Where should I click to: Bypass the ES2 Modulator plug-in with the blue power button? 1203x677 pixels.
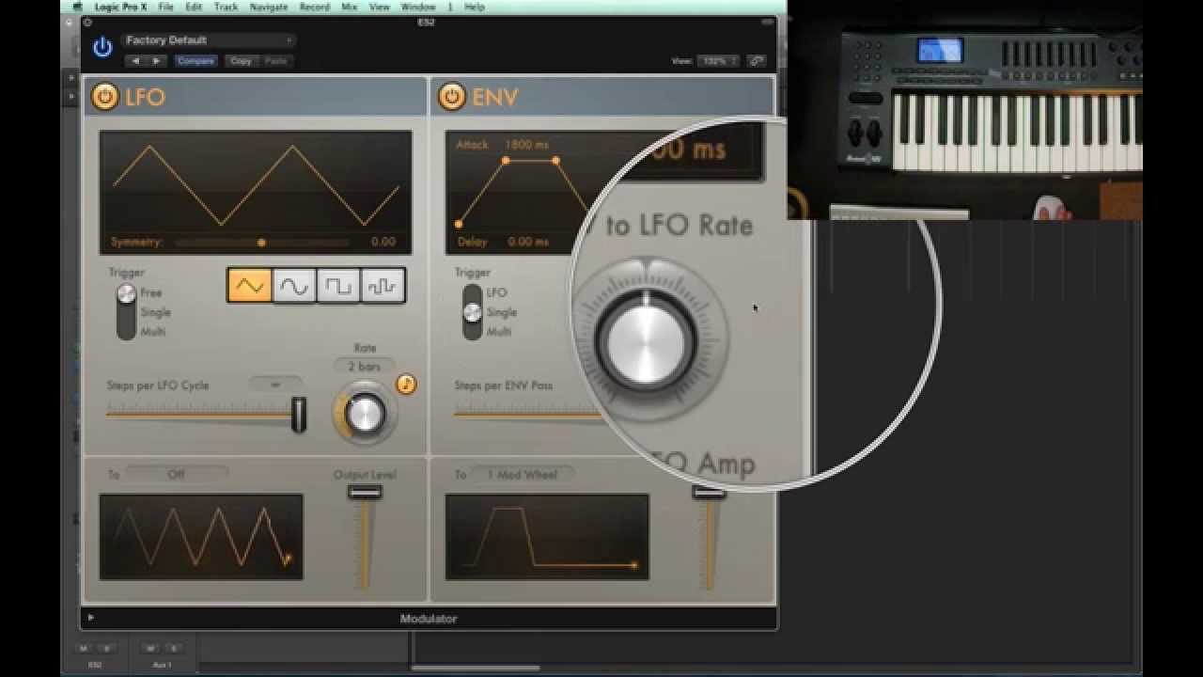coord(102,48)
